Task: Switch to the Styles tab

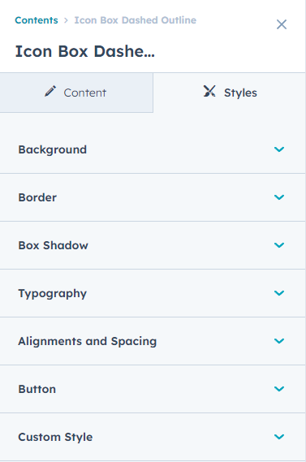Action: point(230,93)
